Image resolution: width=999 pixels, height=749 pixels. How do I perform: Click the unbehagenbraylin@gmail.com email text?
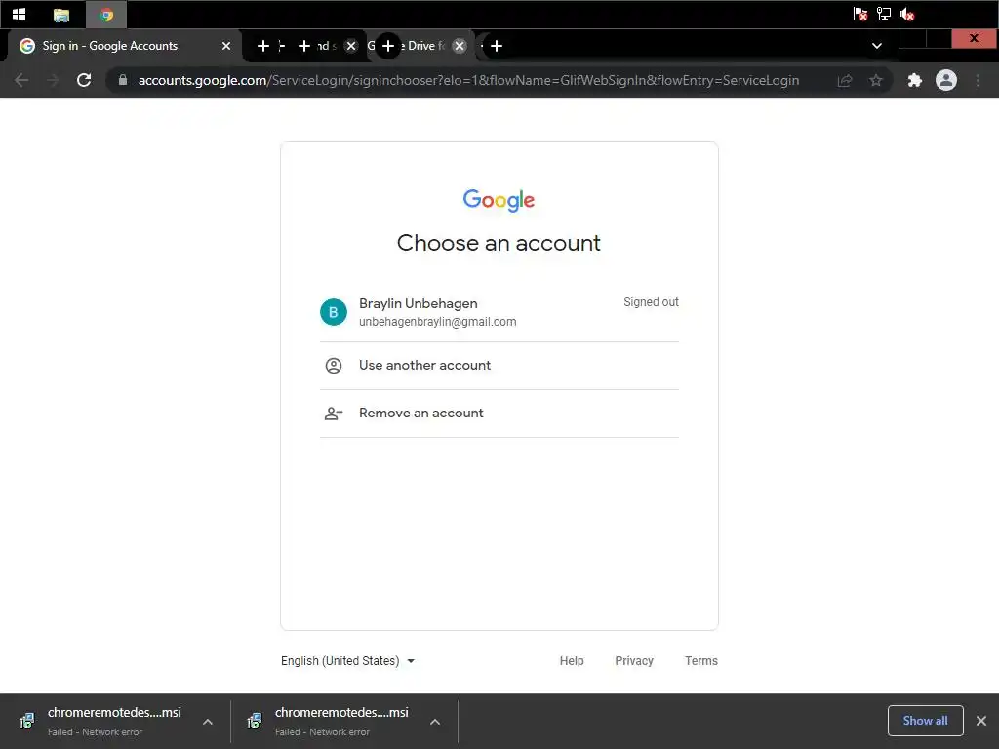438,322
